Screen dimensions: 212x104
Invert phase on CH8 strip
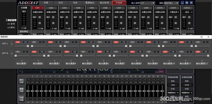tap(135, 17)
